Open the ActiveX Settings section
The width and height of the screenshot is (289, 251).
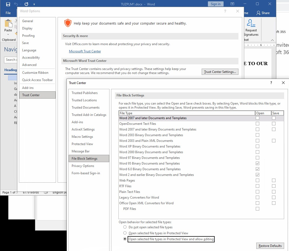[x=89, y=129]
